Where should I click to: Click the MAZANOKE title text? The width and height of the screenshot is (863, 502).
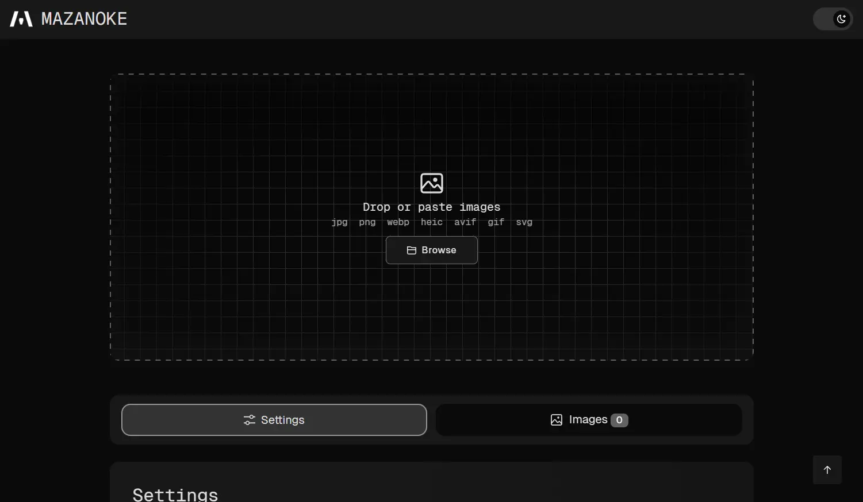coord(84,19)
